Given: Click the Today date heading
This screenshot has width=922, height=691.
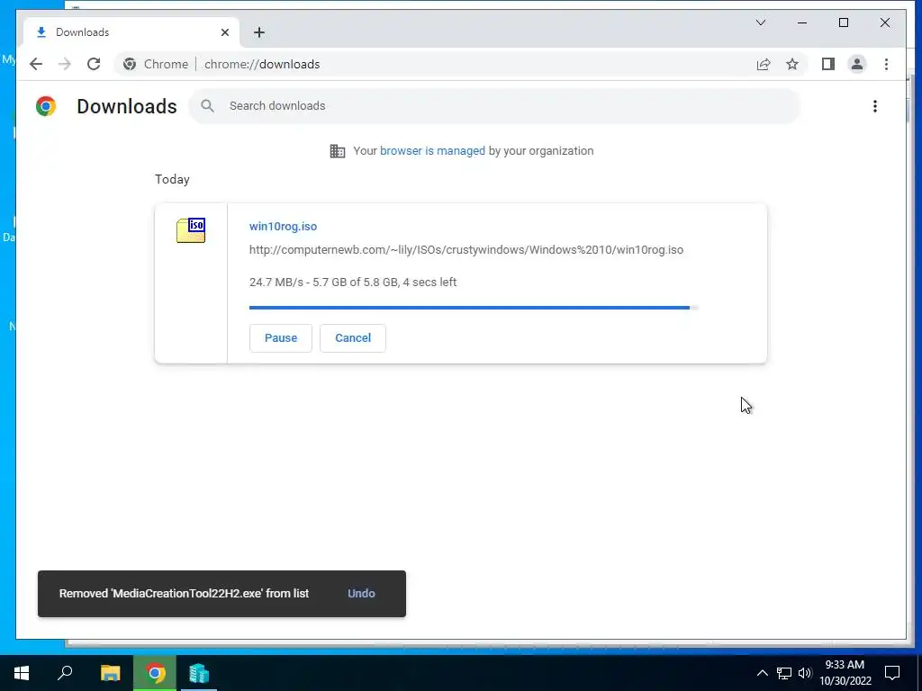Looking at the screenshot, I should (172, 179).
